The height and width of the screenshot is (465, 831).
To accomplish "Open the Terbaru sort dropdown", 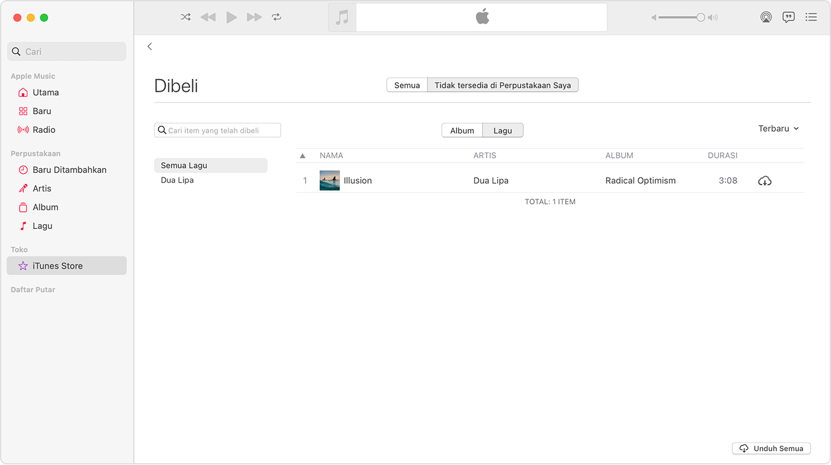I will (778, 129).
